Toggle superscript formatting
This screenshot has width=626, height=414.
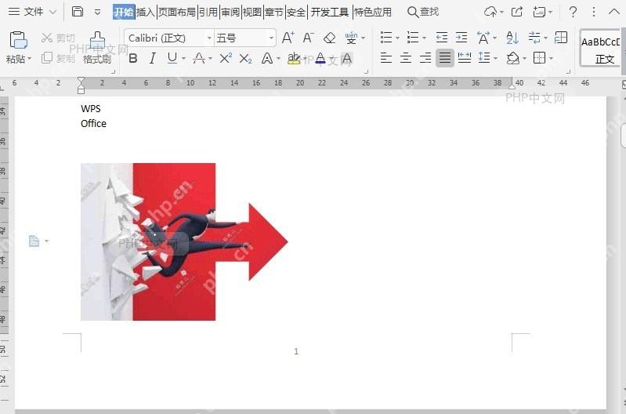tap(226, 59)
